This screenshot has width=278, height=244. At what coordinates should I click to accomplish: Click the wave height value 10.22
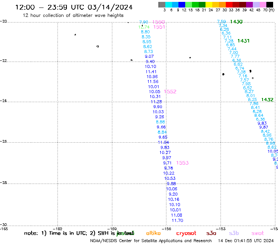click(x=169, y=173)
